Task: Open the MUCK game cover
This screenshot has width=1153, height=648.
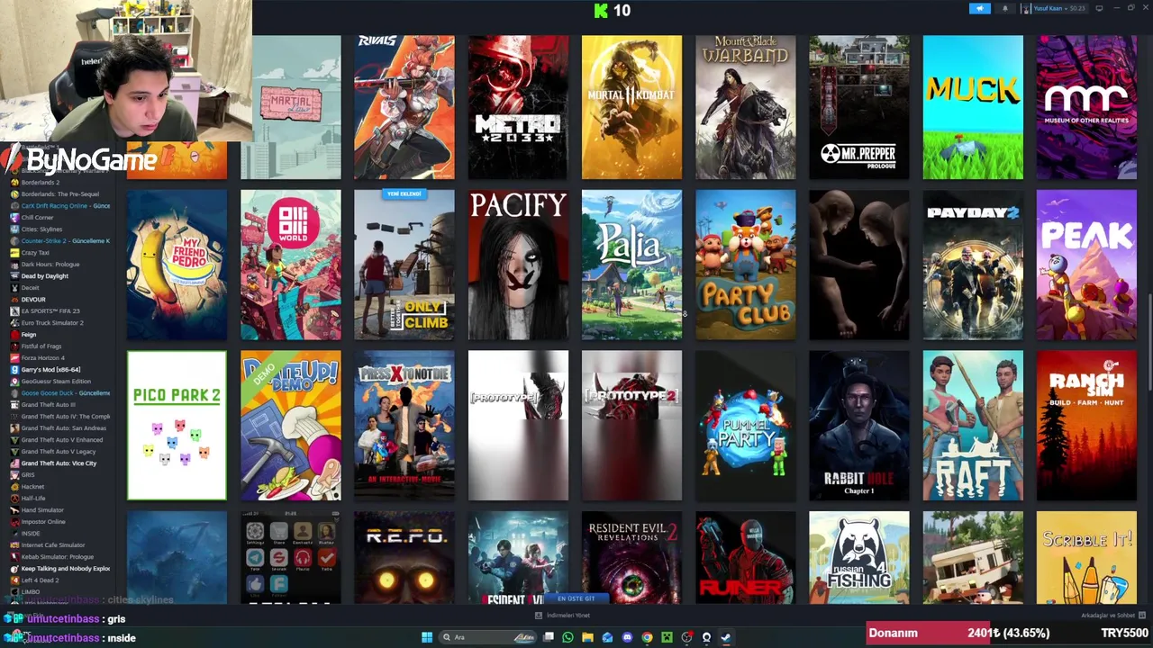Action: click(973, 107)
